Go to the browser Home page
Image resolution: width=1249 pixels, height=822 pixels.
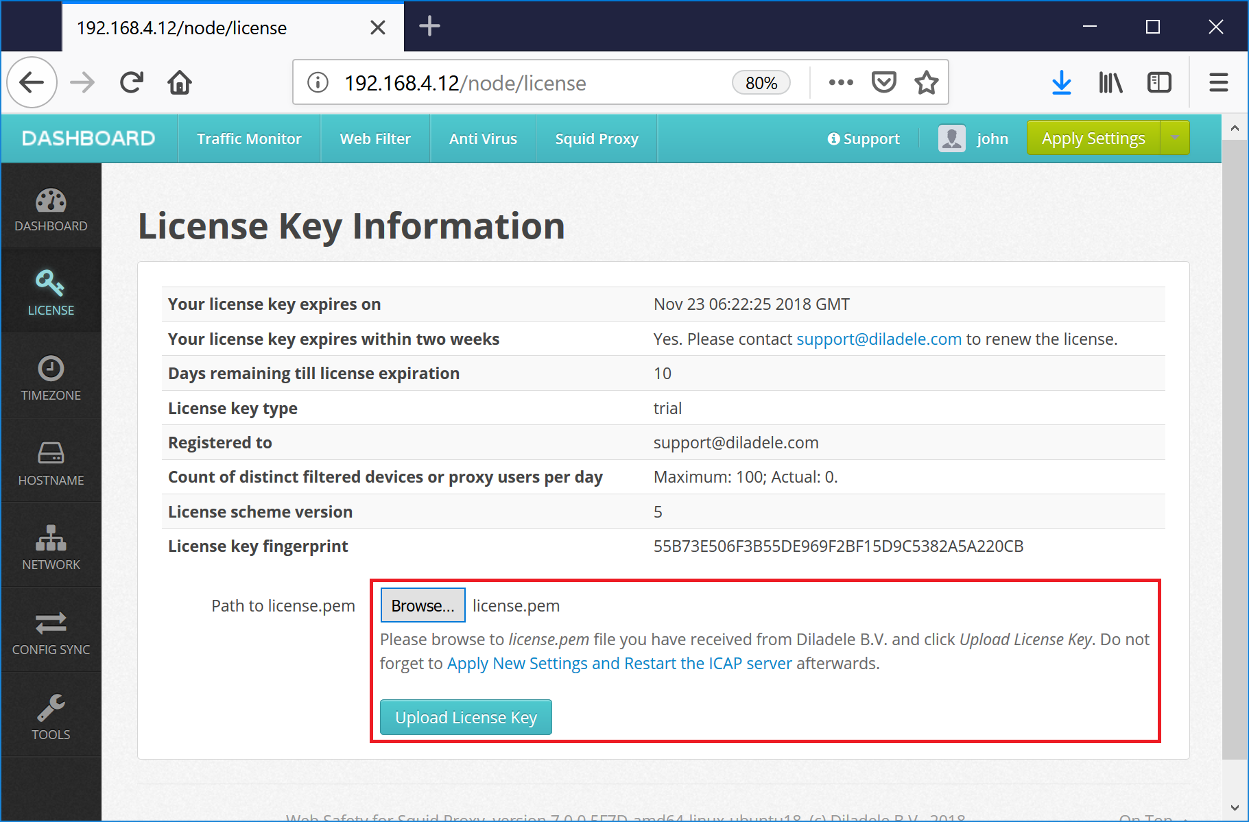[180, 83]
